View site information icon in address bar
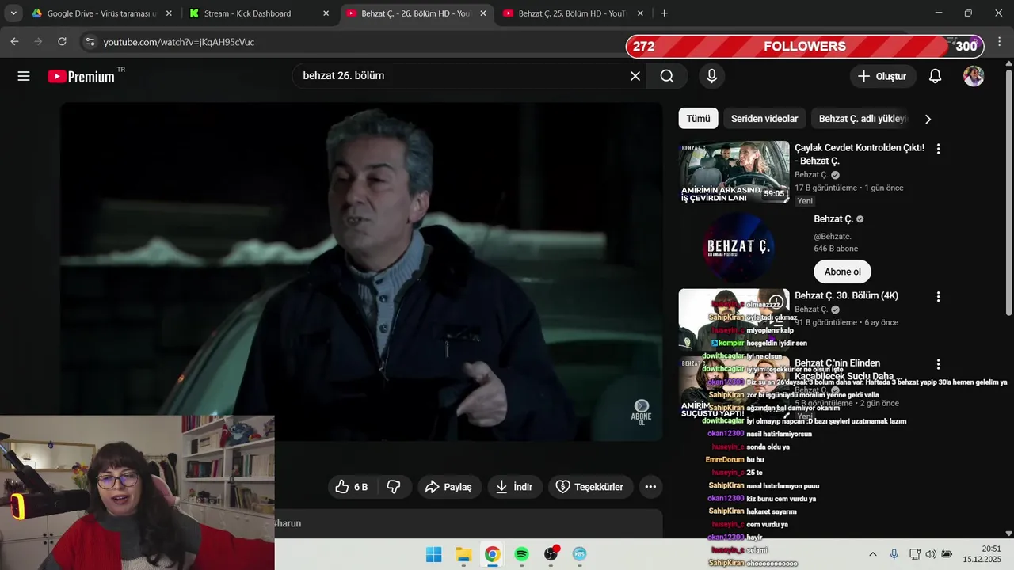Image resolution: width=1014 pixels, height=570 pixels. [x=90, y=42]
